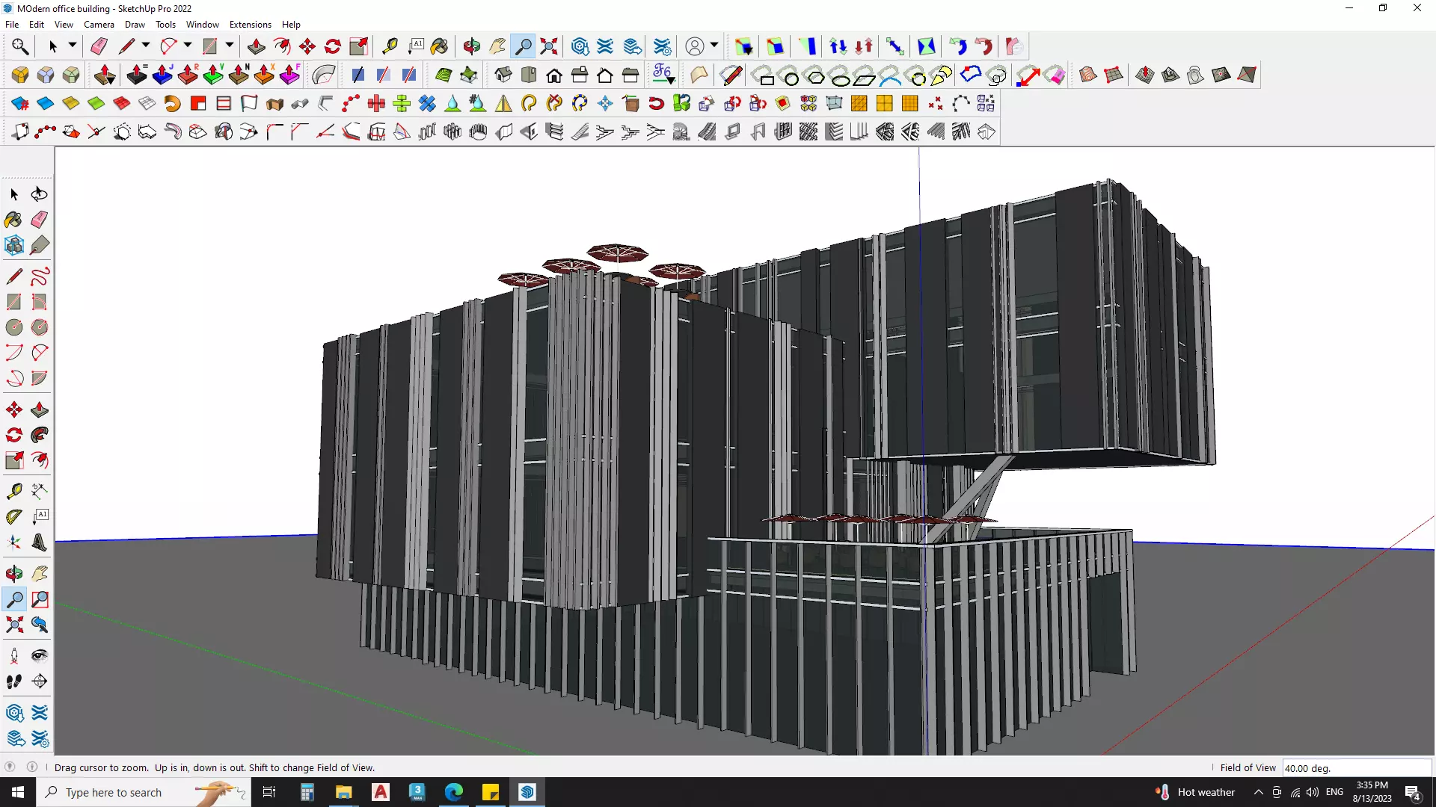Screen dimensions: 1436x807
Task: Select the Rotated Rectangle tool
Action: click(40, 302)
